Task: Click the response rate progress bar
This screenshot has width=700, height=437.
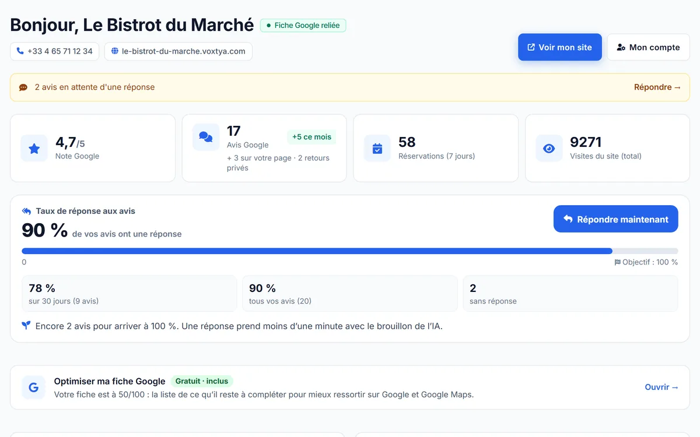Action: point(350,251)
